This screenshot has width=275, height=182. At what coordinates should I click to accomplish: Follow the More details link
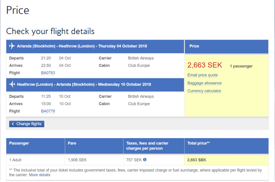pos(40,175)
